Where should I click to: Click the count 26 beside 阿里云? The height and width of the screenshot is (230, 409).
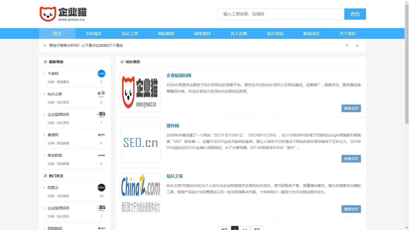101,196
